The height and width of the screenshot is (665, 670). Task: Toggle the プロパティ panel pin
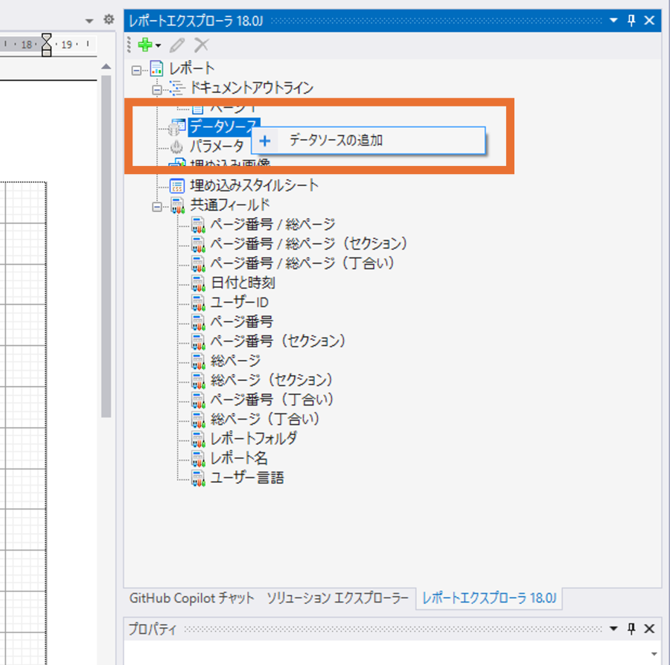[631, 629]
